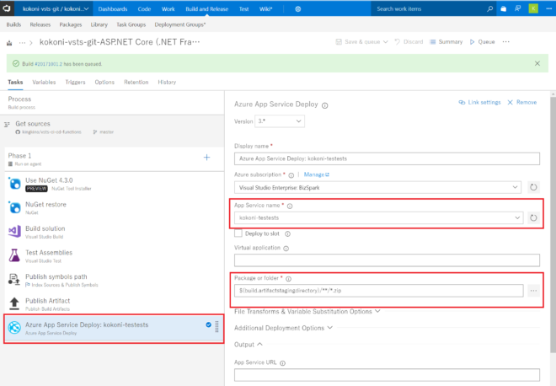
Task: Browse for package or folder
Action: (533, 291)
